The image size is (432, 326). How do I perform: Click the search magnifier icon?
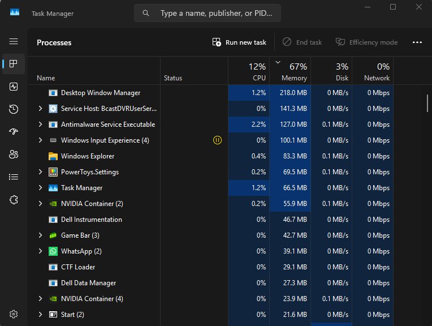(146, 13)
